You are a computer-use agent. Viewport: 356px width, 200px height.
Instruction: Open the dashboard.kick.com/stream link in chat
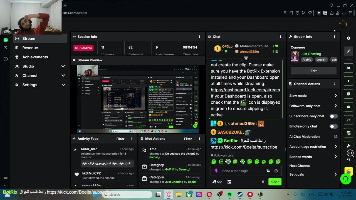(245, 90)
